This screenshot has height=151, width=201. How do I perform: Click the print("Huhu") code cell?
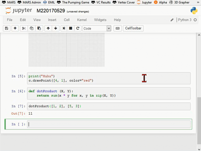click(109, 78)
